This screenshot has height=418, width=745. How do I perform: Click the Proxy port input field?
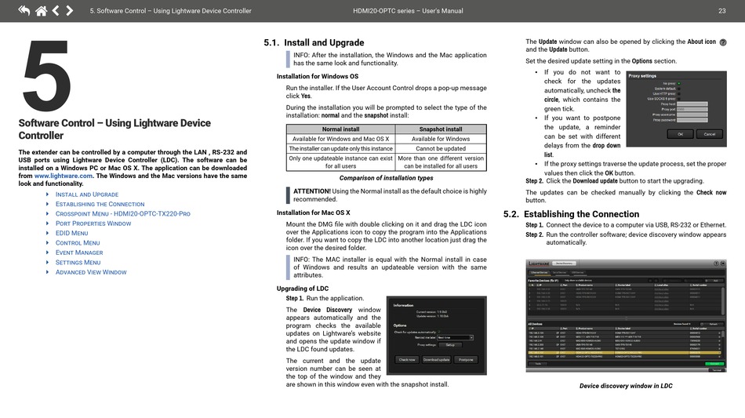(x=692, y=109)
